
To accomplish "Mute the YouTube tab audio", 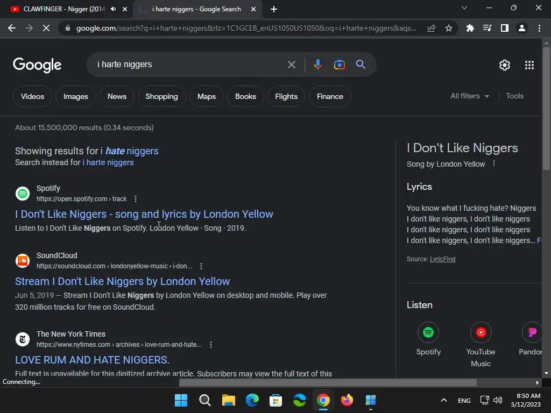I will 113,9.
